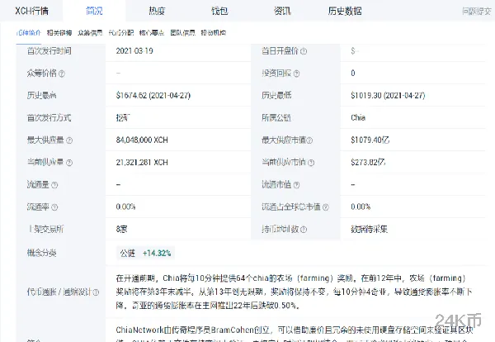Switch to the 热度 tab
Viewport: 495px width, 342px height.
[157, 11]
